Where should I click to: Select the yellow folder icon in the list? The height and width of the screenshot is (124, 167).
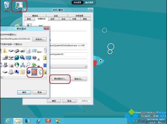(5, 51)
